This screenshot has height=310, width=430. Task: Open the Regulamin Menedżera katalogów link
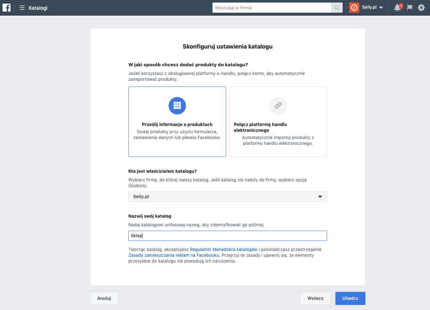224,250
